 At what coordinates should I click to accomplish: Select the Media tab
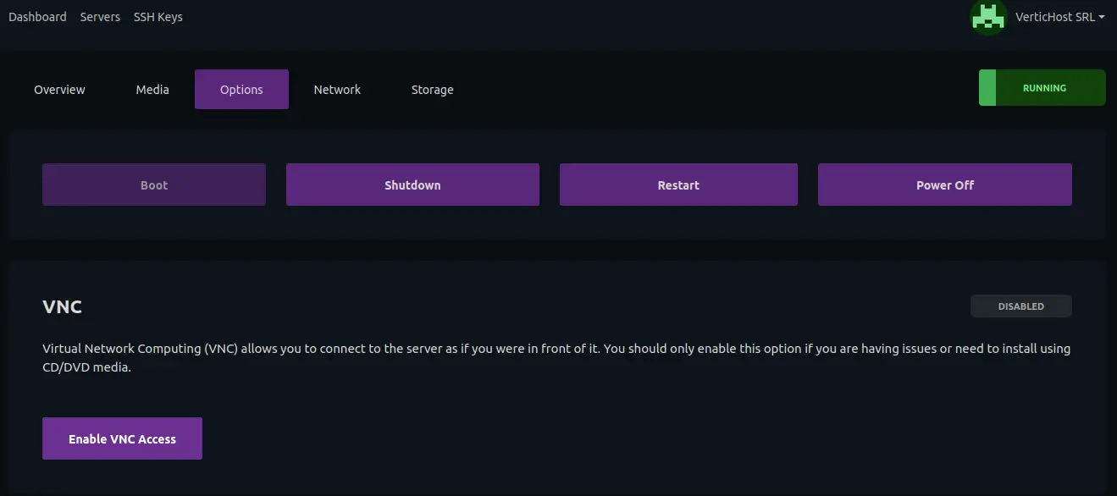tap(152, 90)
